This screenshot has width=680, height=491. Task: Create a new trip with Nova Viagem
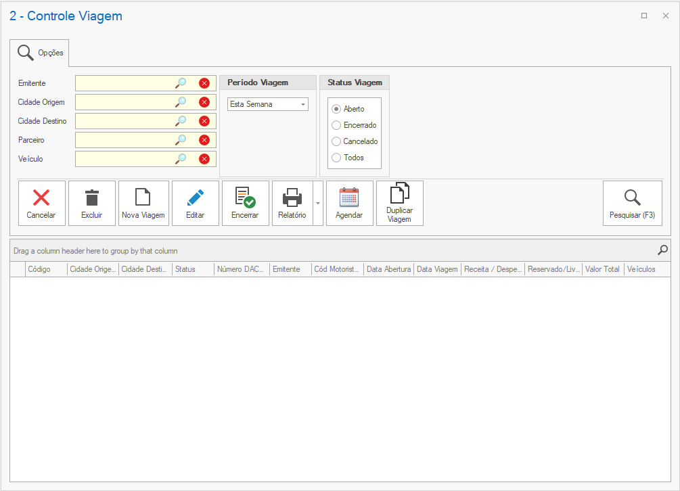click(x=143, y=197)
